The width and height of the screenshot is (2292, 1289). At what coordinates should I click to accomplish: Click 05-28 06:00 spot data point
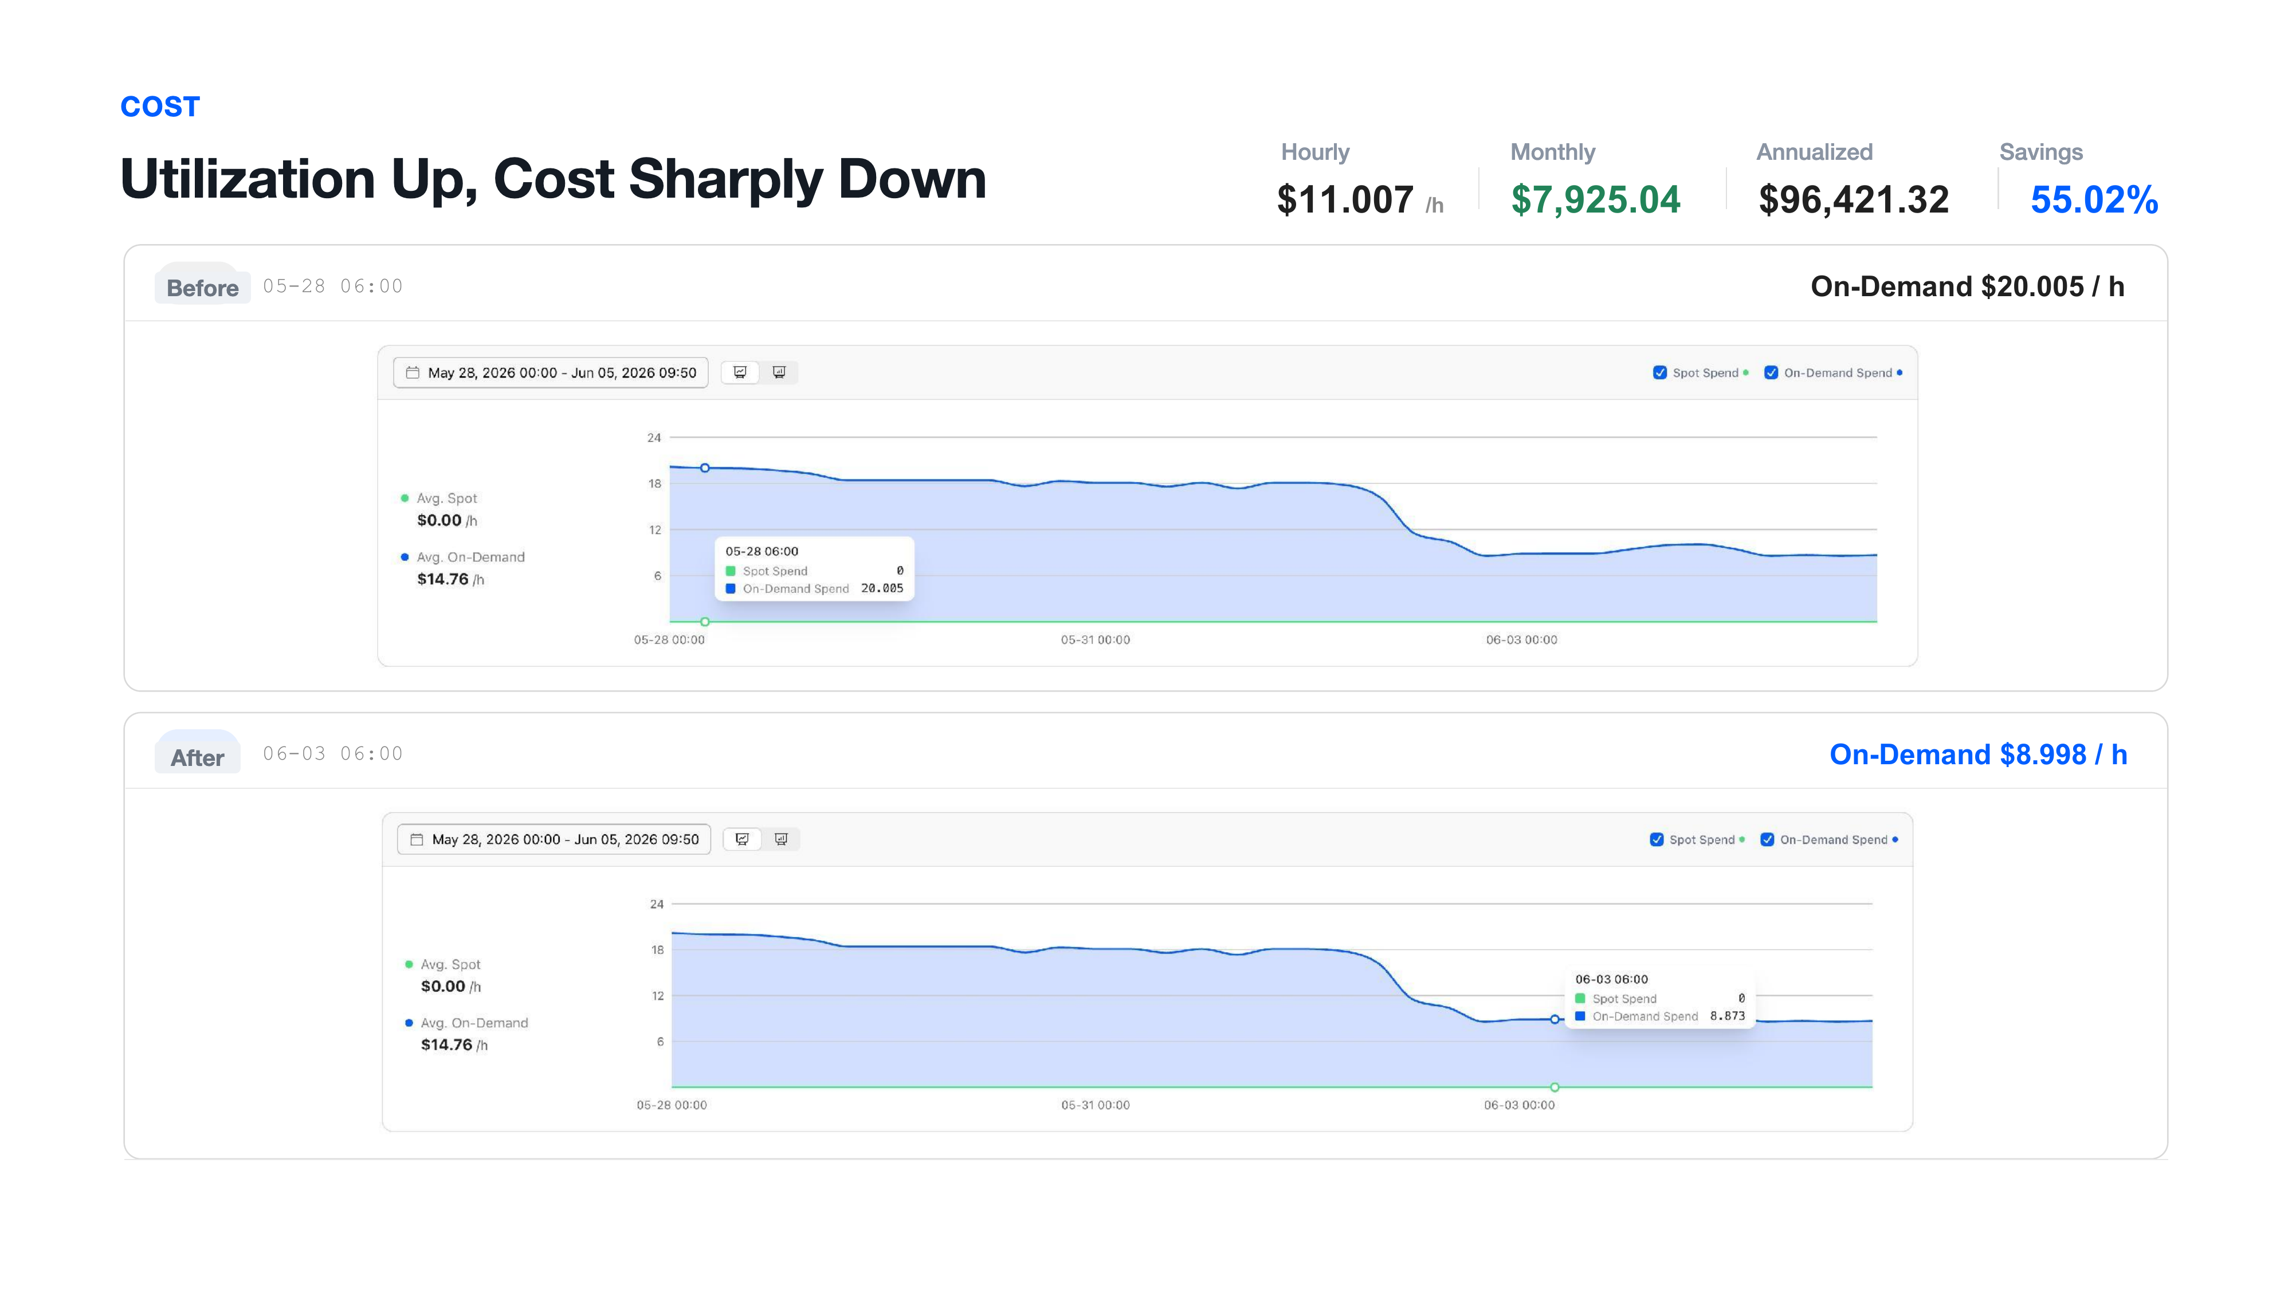pos(705,622)
